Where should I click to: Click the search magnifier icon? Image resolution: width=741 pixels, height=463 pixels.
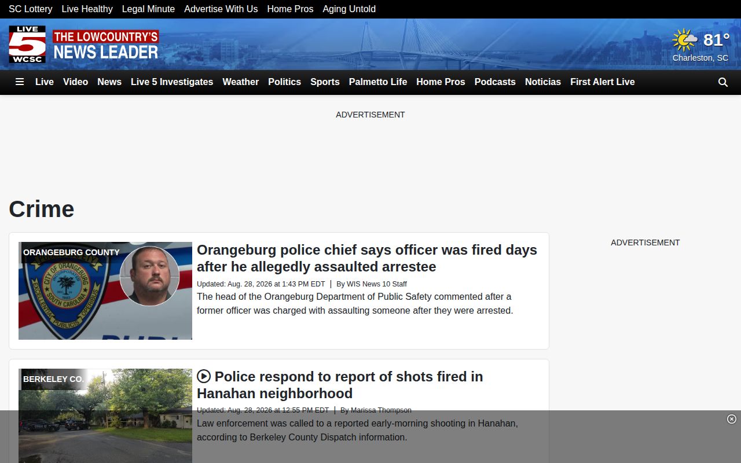coord(723,82)
